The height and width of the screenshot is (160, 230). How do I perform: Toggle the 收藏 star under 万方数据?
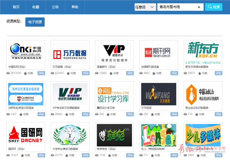pyautogui.click(x=70, y=73)
